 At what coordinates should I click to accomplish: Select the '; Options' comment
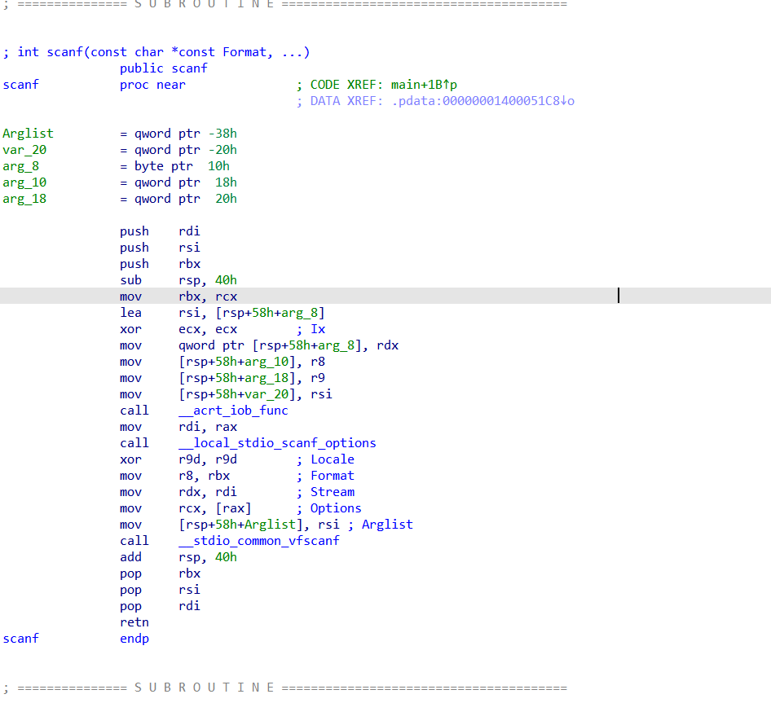329,507
